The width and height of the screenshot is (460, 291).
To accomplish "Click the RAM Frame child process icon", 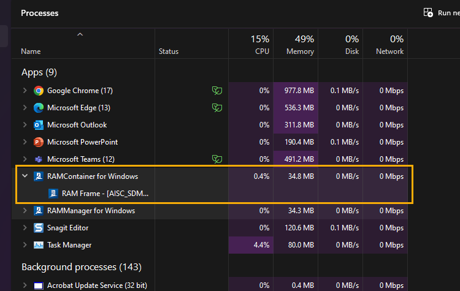I will 53,194.
